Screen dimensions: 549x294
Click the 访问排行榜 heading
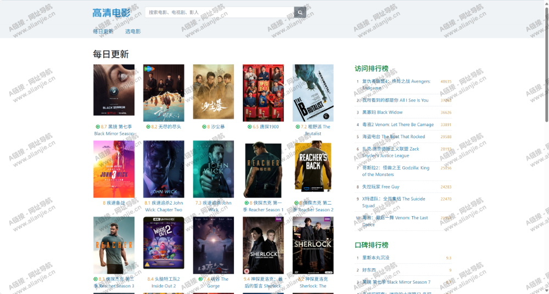click(372, 69)
